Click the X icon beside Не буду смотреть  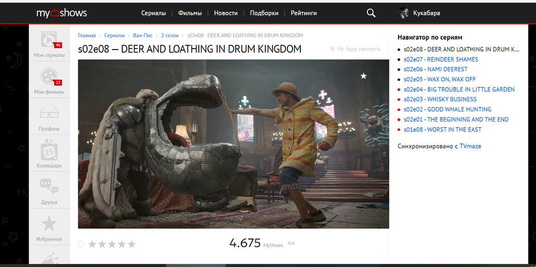[332, 49]
